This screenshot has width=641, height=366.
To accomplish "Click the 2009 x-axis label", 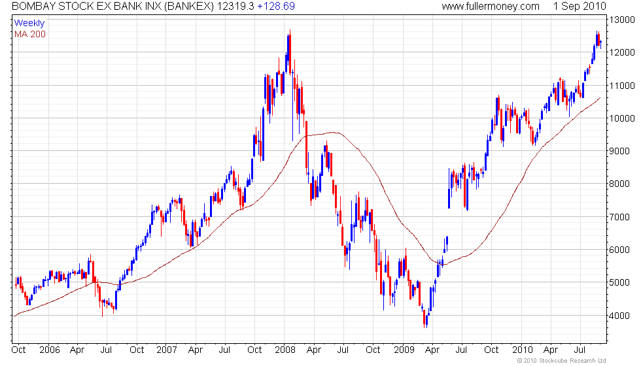I will 404,350.
